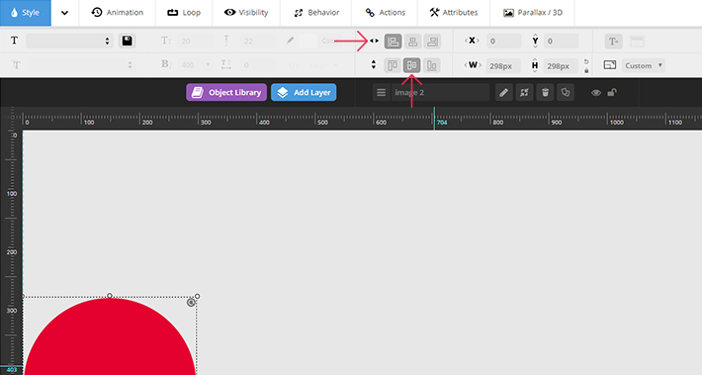This screenshot has height=375, width=702.
Task: Switch to the Animation tab
Action: click(118, 13)
